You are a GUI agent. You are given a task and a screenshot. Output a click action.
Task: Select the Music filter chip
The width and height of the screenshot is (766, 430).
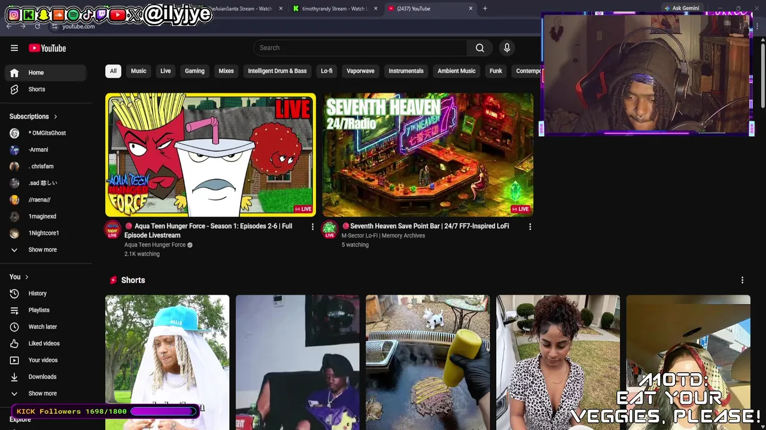[x=138, y=71]
